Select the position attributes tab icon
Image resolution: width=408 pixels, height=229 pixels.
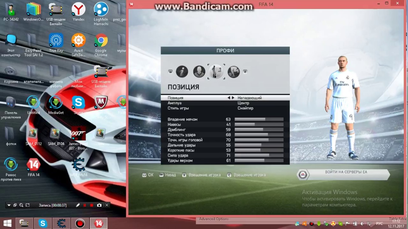tap(216, 72)
